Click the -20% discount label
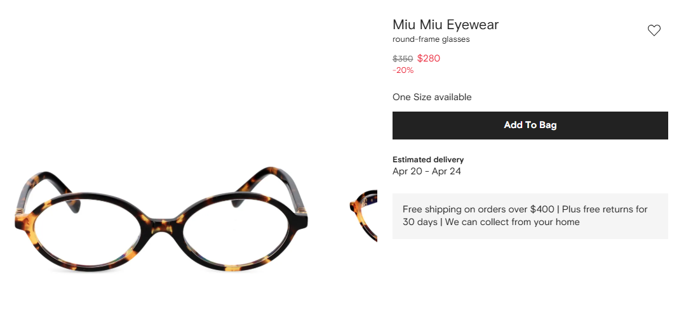 click(x=403, y=70)
